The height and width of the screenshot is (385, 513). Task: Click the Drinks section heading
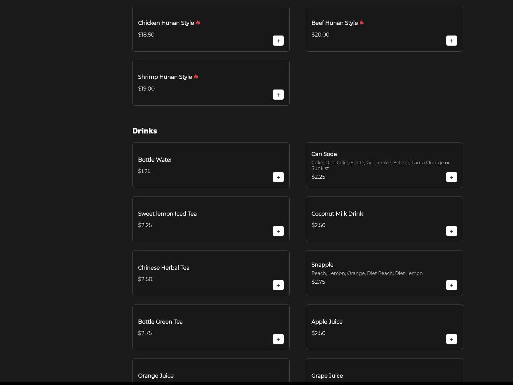pyautogui.click(x=145, y=131)
